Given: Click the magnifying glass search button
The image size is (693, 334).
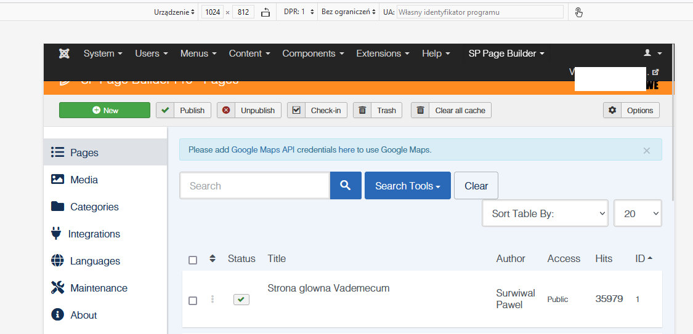Looking at the screenshot, I should 346,186.
